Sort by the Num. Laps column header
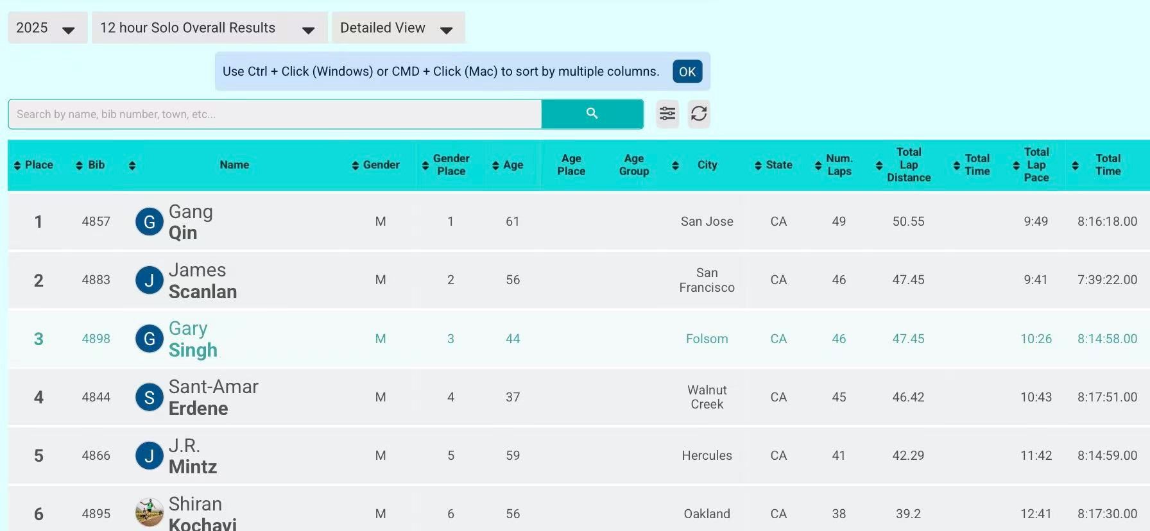1150x531 pixels. [x=834, y=165]
